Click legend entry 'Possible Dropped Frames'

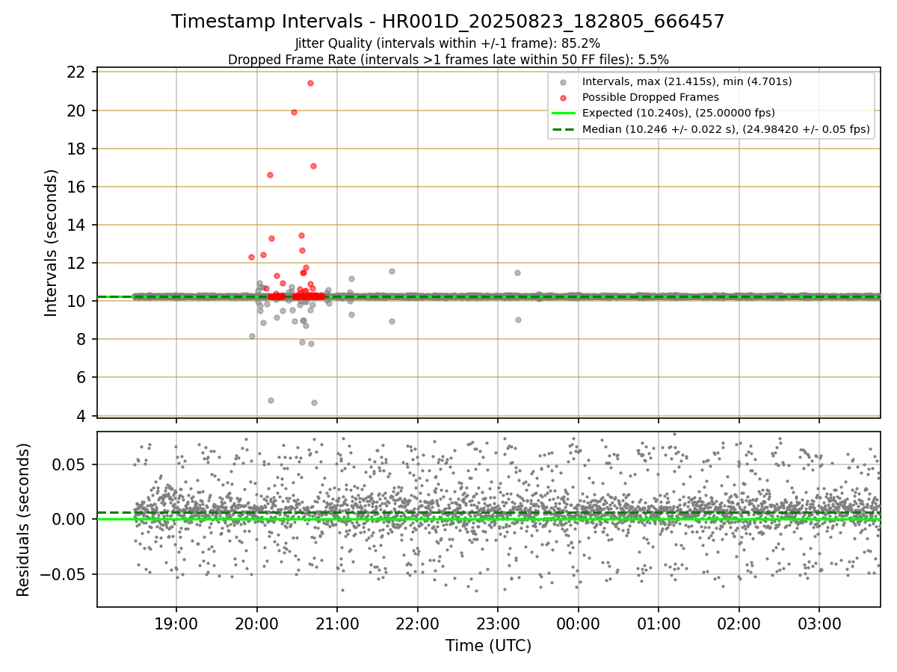pos(650,97)
